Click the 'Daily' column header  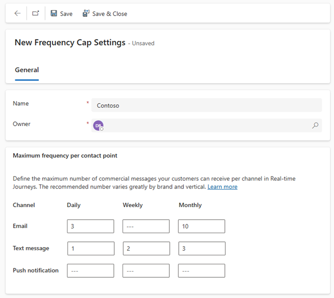click(x=74, y=205)
